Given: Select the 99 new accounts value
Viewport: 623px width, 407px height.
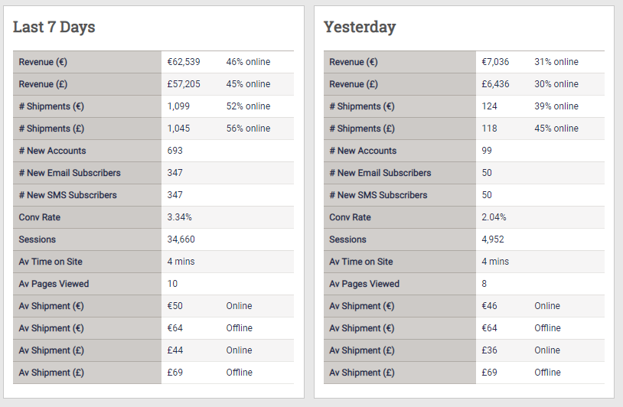Looking at the screenshot, I should click(x=487, y=151).
